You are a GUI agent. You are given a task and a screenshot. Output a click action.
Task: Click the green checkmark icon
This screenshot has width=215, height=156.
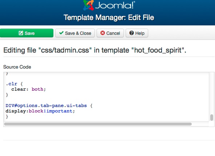(x=61, y=33)
